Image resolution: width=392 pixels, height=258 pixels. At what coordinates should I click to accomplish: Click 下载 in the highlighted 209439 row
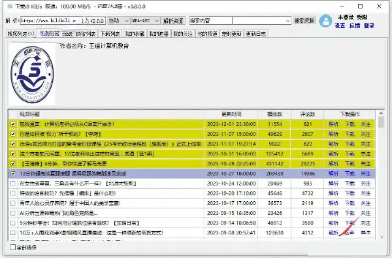350,174
